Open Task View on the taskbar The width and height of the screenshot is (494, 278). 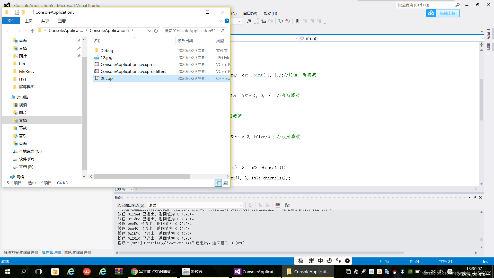tap(39, 272)
